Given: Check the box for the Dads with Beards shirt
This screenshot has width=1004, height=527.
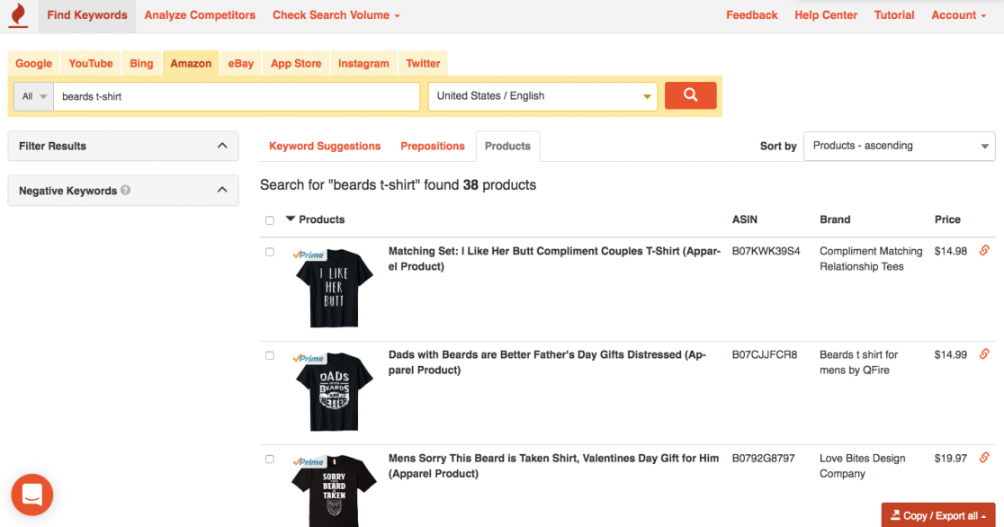Looking at the screenshot, I should tap(269, 355).
